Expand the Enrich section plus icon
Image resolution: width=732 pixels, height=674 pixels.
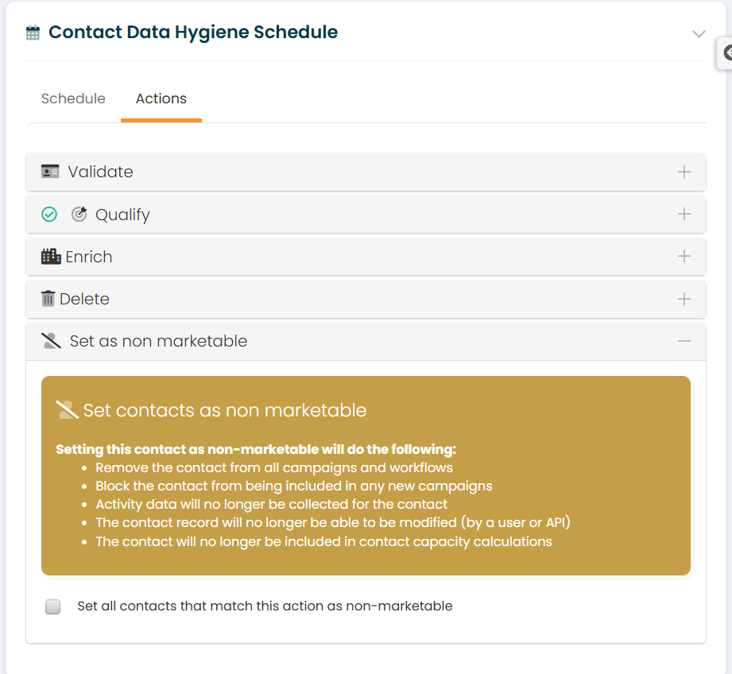pos(684,256)
